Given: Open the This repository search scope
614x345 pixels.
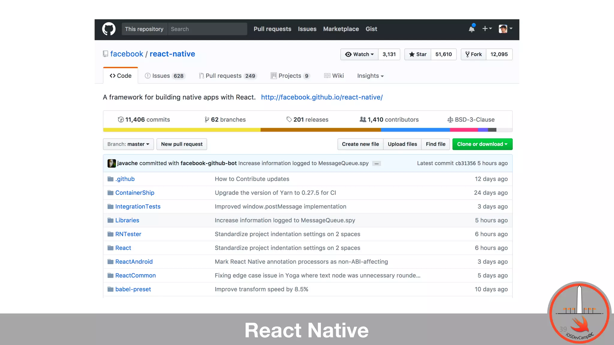Looking at the screenshot, I should point(144,29).
